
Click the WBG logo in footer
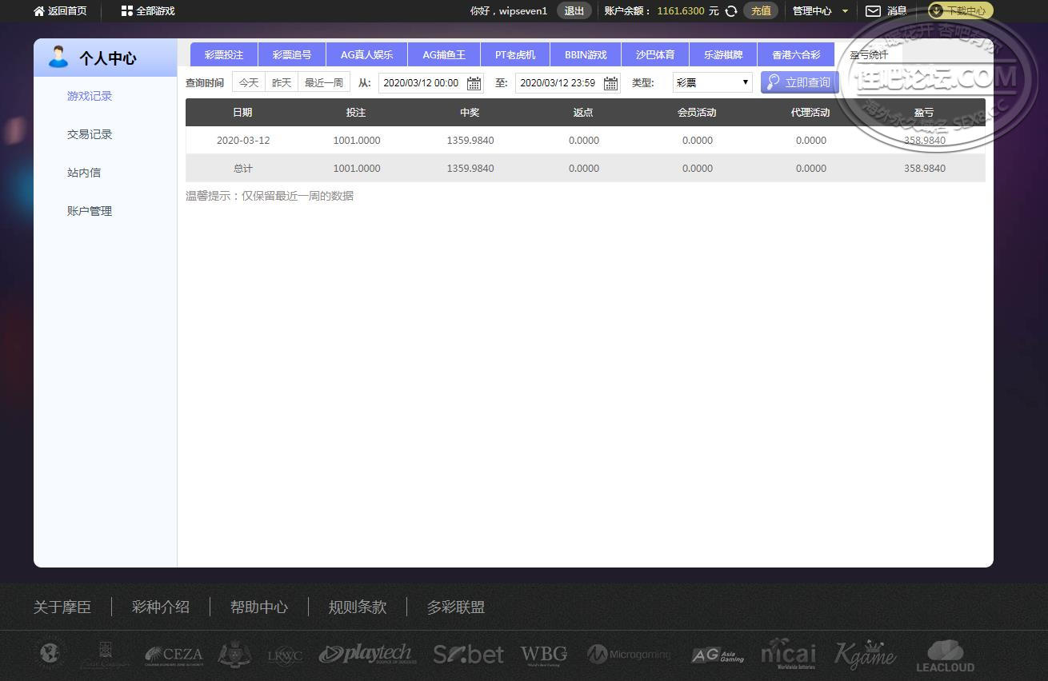pyautogui.click(x=544, y=655)
